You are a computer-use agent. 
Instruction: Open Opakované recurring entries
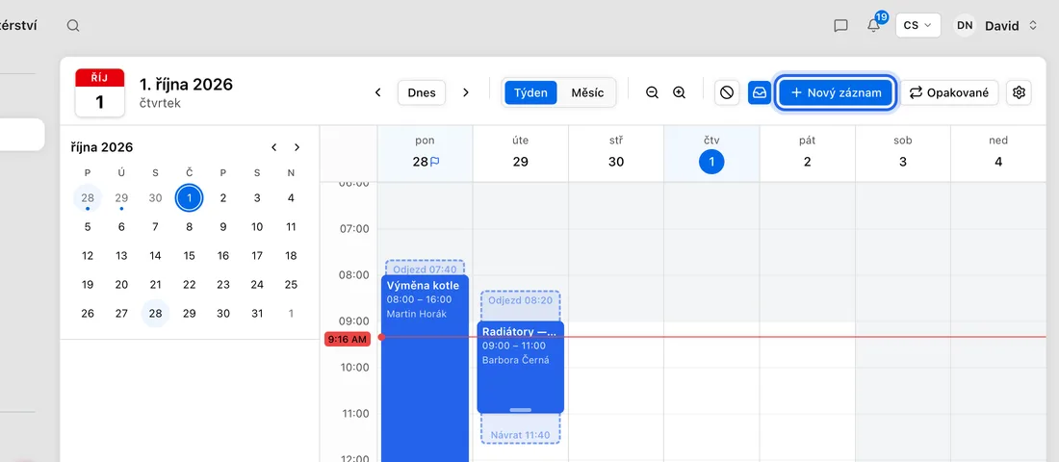(x=949, y=92)
